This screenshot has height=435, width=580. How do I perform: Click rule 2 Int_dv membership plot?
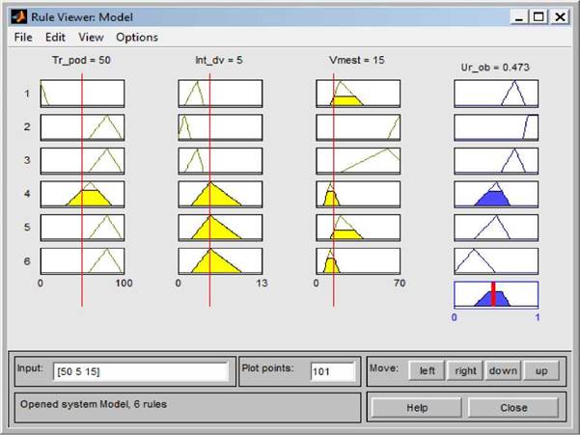click(x=220, y=127)
